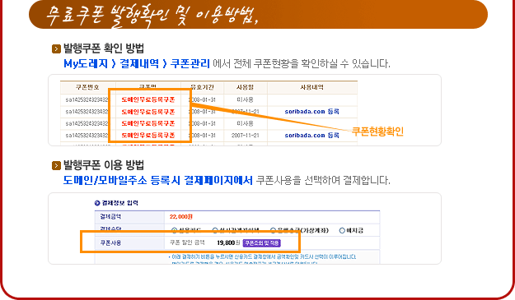Open the My도레지 breadcrumb link

[x=86, y=63]
